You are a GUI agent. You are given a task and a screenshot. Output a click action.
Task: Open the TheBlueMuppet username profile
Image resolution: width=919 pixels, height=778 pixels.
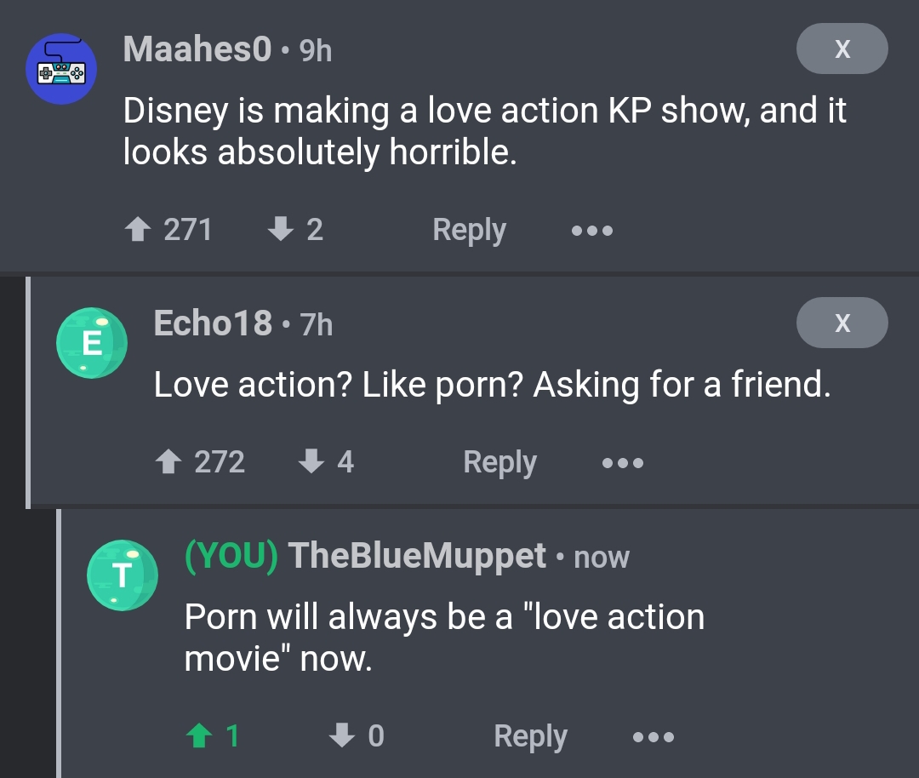417,555
